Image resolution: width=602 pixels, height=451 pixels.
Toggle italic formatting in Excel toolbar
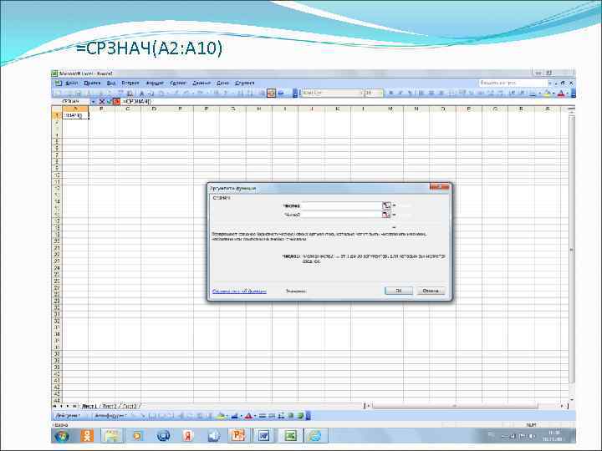click(400, 94)
